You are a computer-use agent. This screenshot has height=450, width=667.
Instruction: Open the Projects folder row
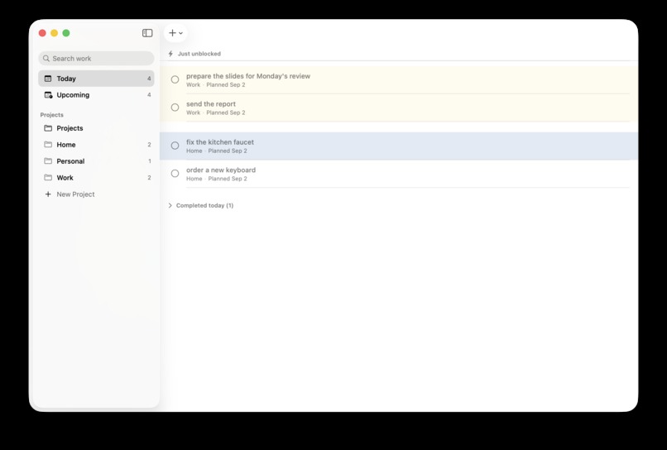[96, 128]
